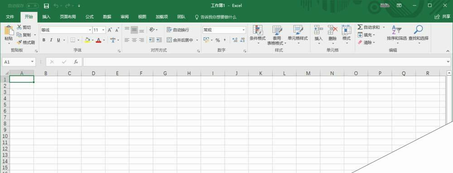Click the accounting number format icon
Viewport: 453px width, 173px height.
206,40
